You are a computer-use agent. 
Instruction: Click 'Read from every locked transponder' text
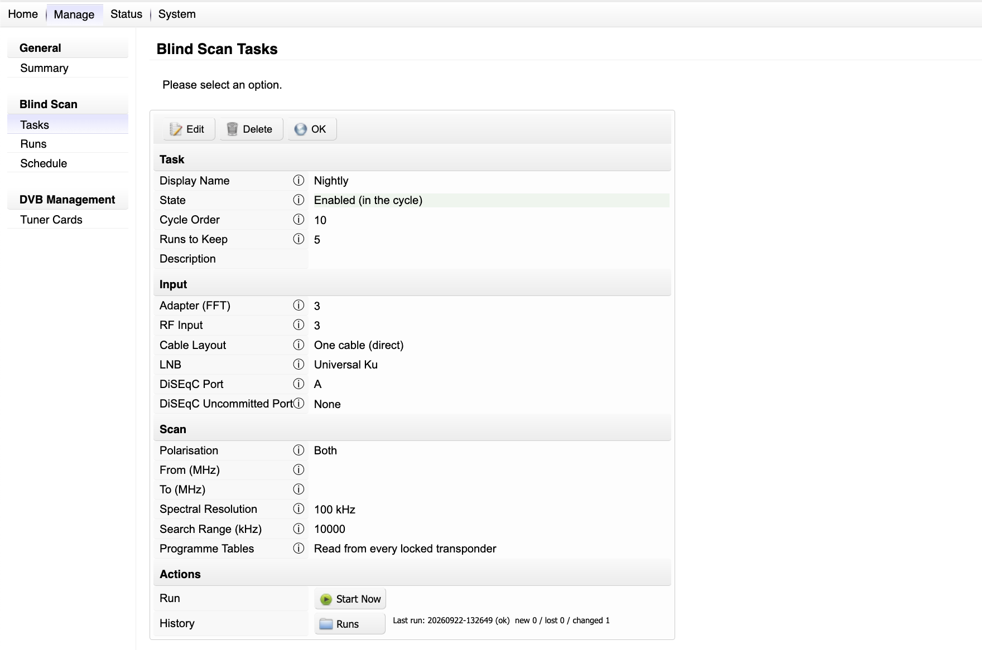click(405, 549)
